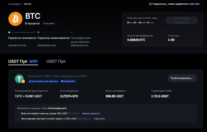Click the small Bitcoin badge on Tether icon
207x132 pixels.
[23, 82]
